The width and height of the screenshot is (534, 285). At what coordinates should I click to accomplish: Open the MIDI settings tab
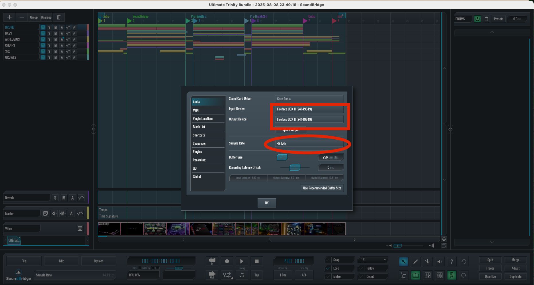[x=208, y=110]
